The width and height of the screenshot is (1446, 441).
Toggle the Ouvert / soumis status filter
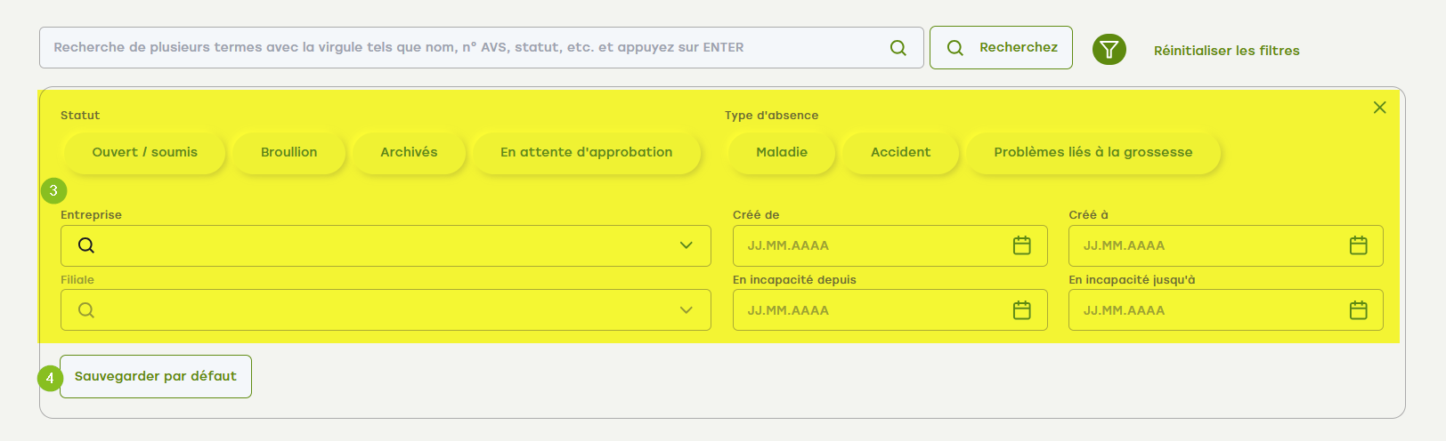144,152
